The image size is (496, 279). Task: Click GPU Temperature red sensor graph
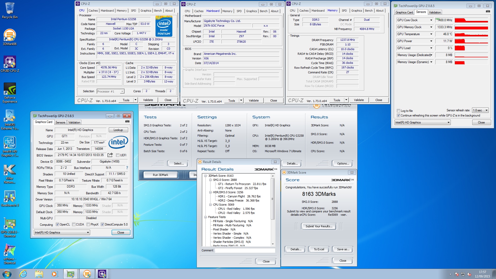[471, 34]
